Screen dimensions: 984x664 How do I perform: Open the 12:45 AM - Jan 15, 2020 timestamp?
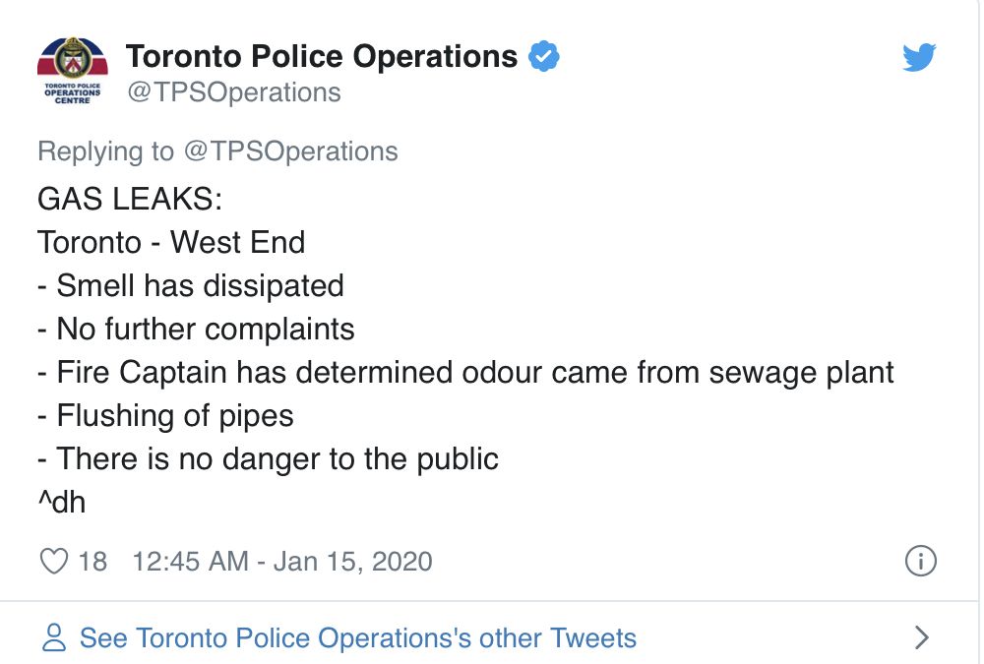click(x=282, y=561)
